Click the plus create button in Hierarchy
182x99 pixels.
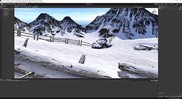click(x=1, y=7)
